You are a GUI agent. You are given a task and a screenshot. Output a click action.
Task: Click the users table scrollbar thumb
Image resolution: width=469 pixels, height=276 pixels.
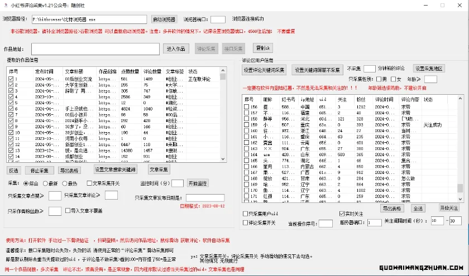pos(460,188)
